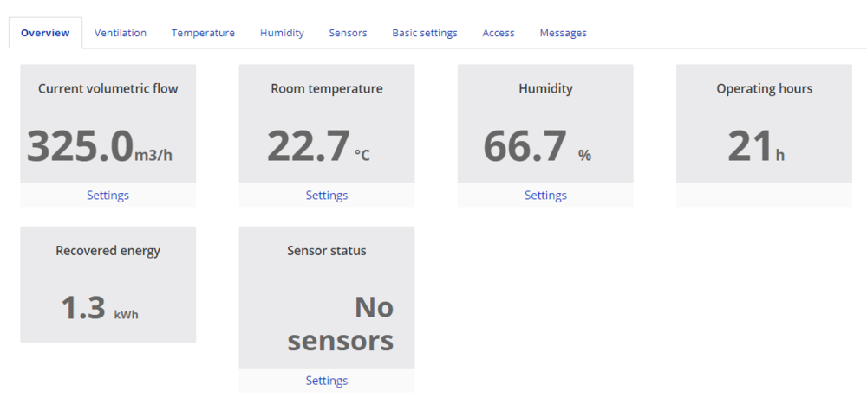Click the 325.0 m3/h flow reading
867x404 pixels.
(100, 146)
